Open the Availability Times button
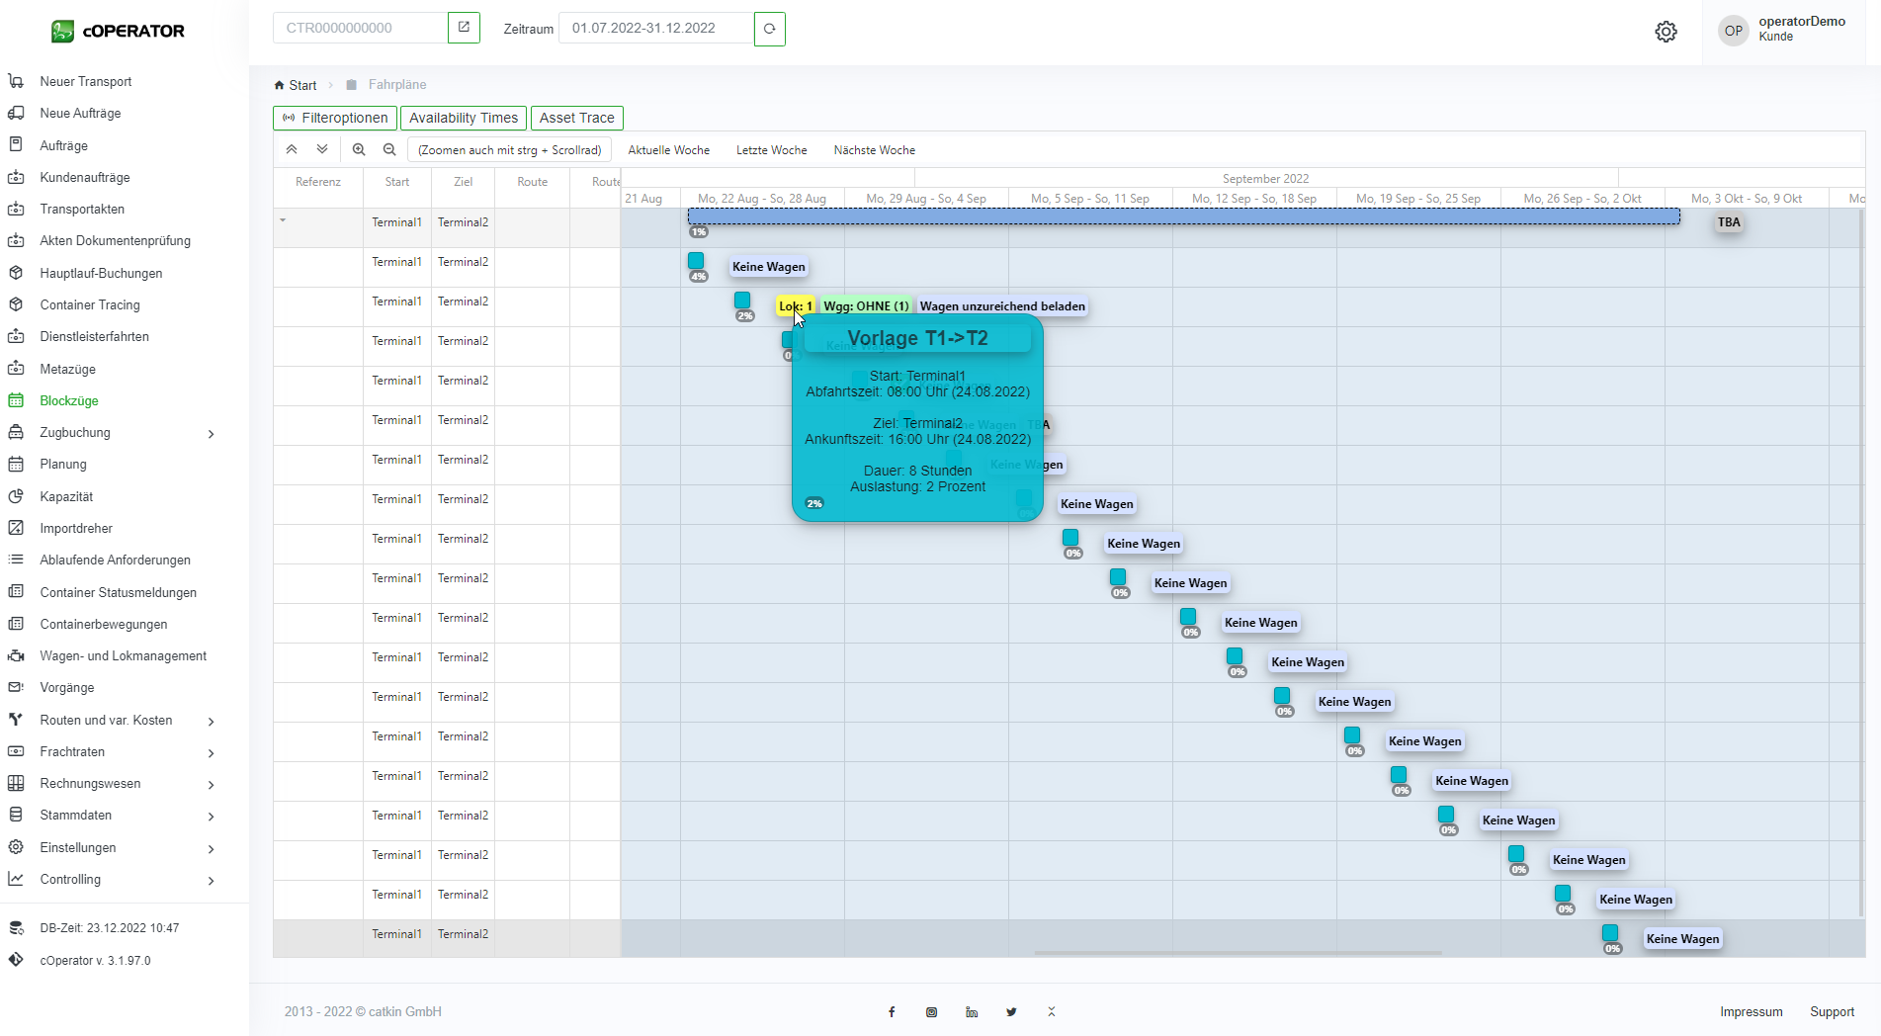 click(463, 119)
